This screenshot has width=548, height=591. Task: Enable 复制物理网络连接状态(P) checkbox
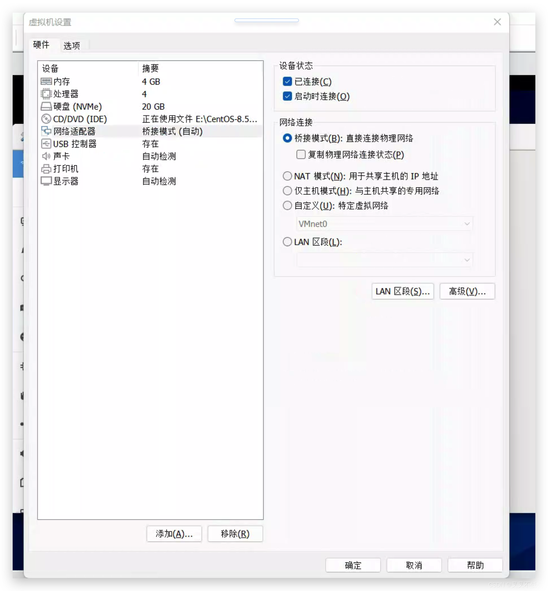coord(301,155)
